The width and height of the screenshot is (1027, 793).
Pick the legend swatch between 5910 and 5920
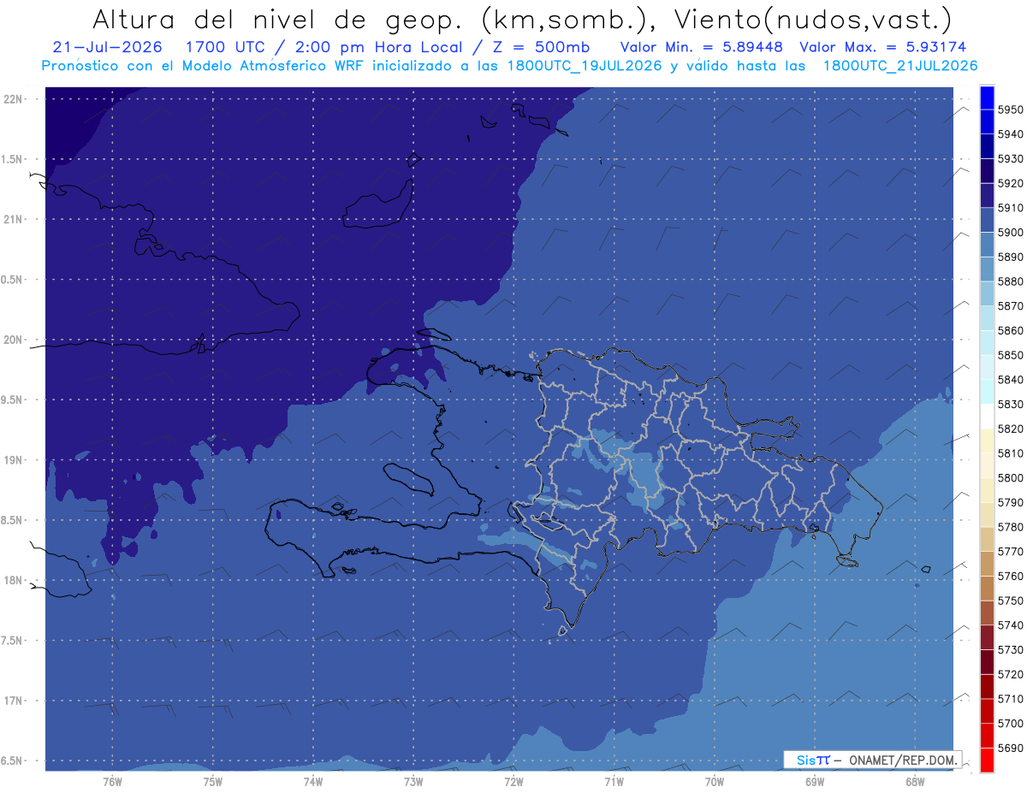click(x=987, y=196)
